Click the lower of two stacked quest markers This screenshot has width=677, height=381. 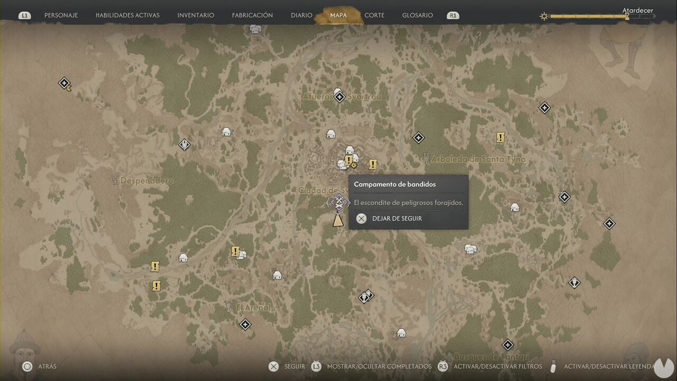point(156,286)
